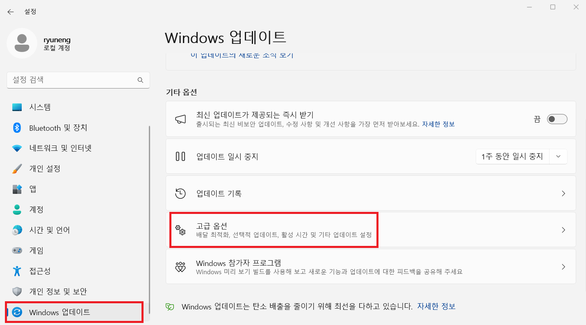The width and height of the screenshot is (586, 325).
Task: Click the 시스템 monitor icon
Action: tap(17, 107)
